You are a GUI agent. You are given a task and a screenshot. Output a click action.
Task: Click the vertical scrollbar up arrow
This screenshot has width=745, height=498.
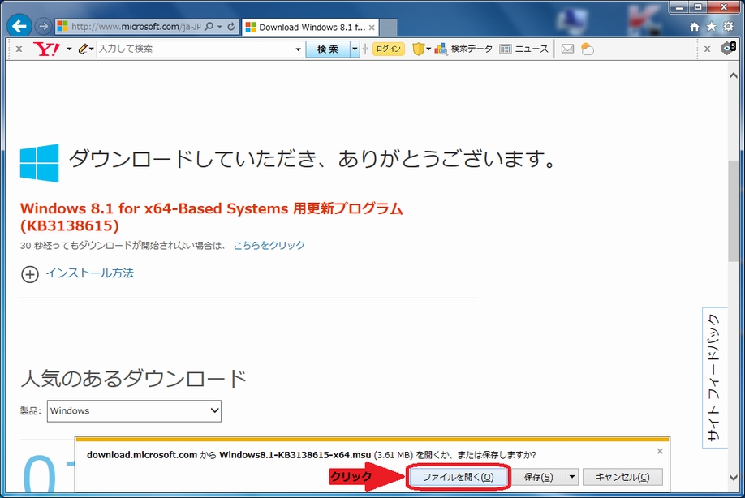click(x=733, y=75)
